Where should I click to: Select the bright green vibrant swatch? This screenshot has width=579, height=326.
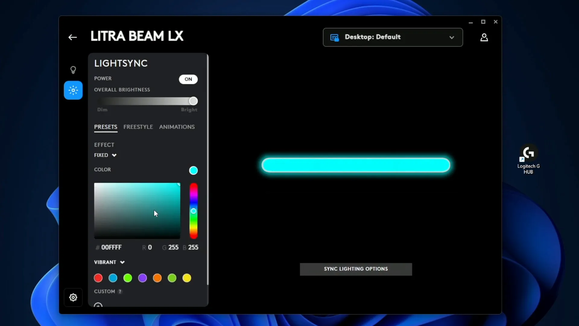pos(128,278)
